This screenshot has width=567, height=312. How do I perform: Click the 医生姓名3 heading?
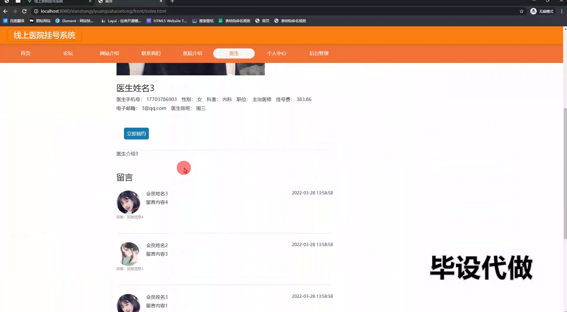tap(135, 88)
